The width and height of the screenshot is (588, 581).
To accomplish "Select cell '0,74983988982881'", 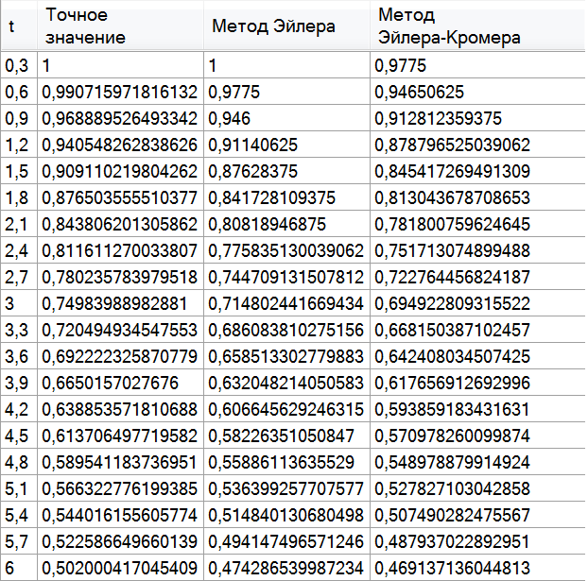I will tap(120, 303).
